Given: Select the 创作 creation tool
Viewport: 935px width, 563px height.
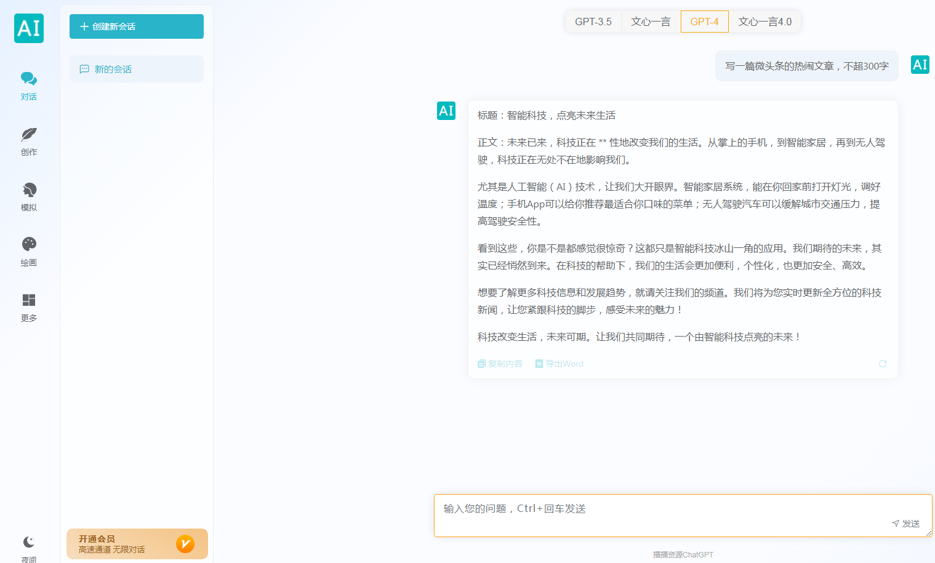Looking at the screenshot, I should [28, 141].
